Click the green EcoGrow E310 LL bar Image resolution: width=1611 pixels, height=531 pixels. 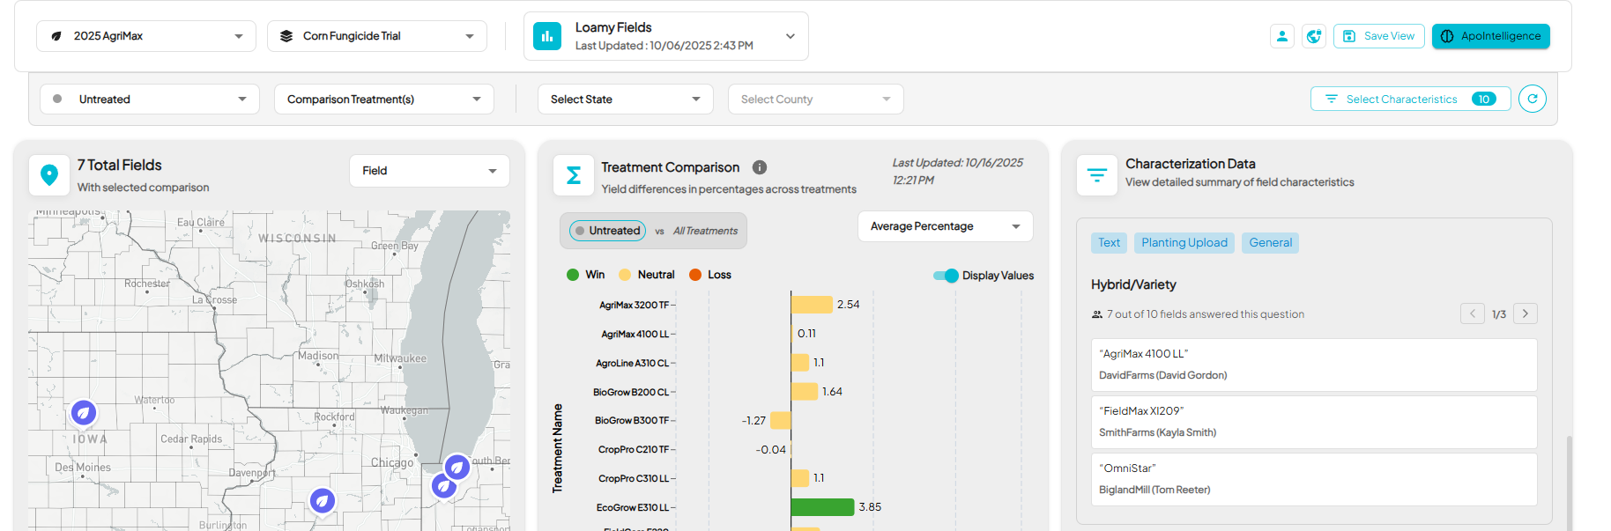tap(822, 507)
